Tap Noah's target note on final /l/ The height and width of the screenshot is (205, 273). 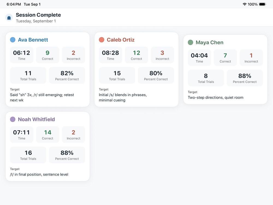(39, 174)
